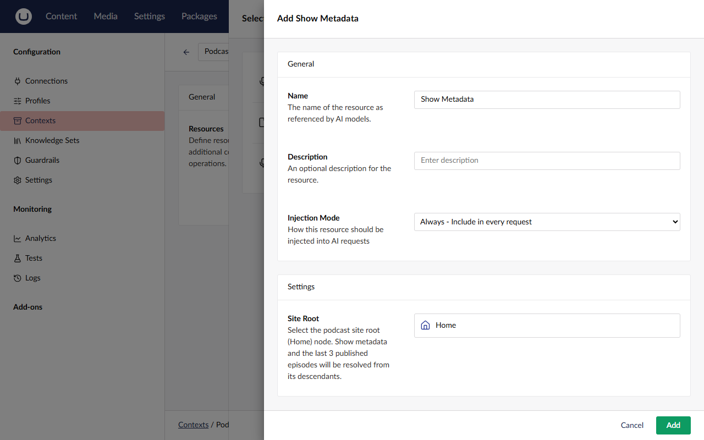This screenshot has width=704, height=440.
Task: Click the Analytics chart icon
Action: [x=18, y=238]
